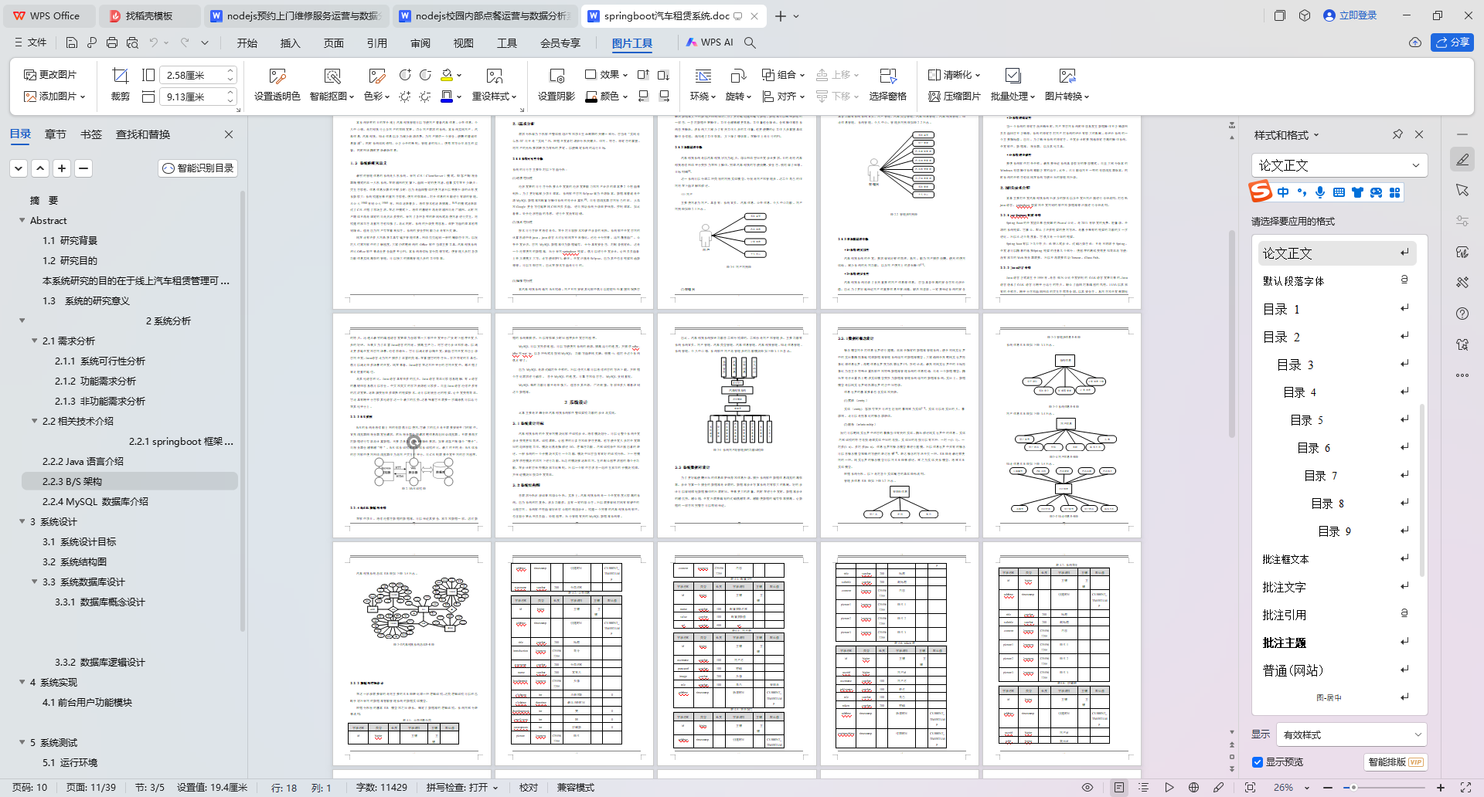The height and width of the screenshot is (797, 1484).
Task: Switch to 章节 navigation tab
Action: 56,134
